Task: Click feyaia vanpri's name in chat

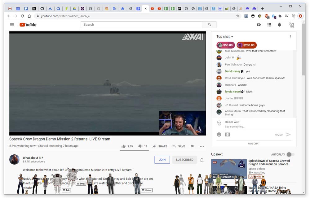Action: [x=233, y=92]
